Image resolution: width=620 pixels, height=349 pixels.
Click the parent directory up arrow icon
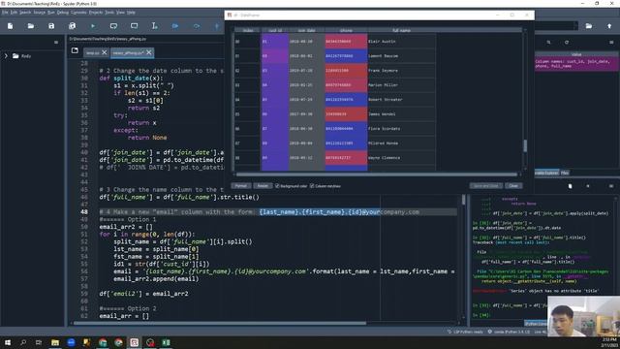(609, 26)
